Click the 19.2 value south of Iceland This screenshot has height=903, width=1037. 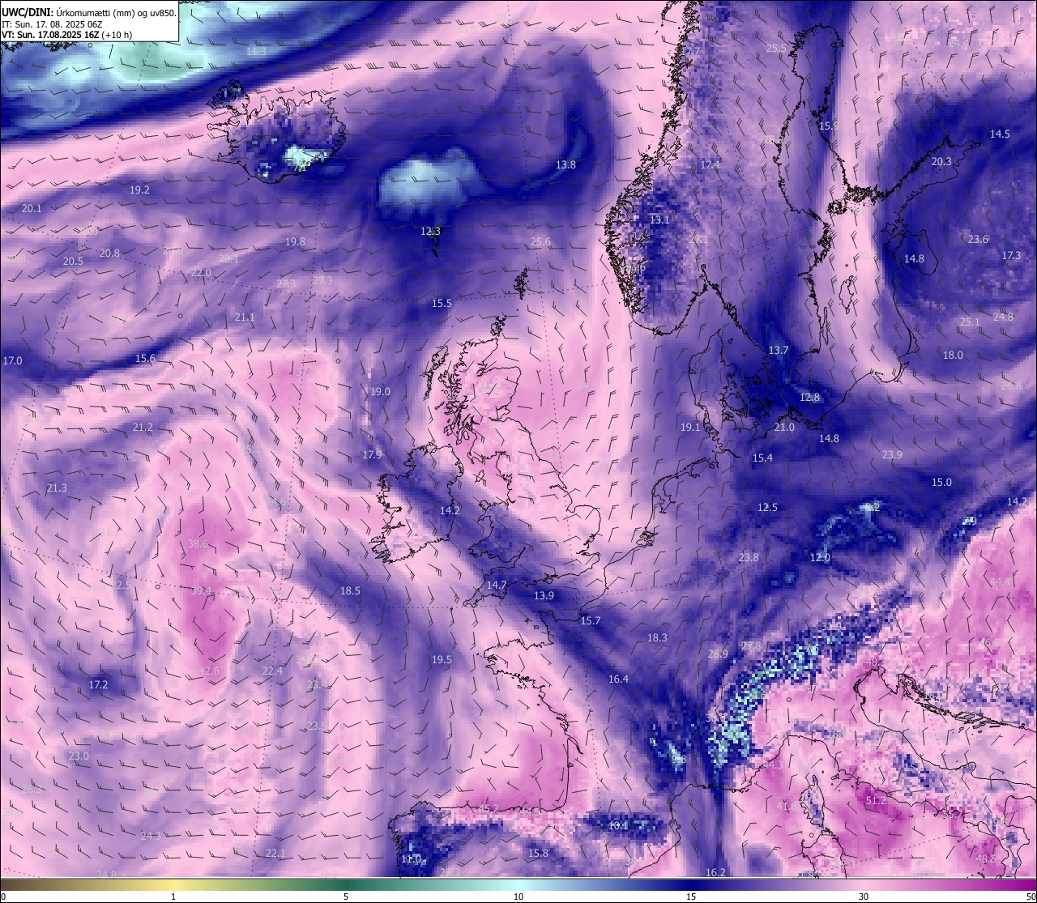[139, 190]
